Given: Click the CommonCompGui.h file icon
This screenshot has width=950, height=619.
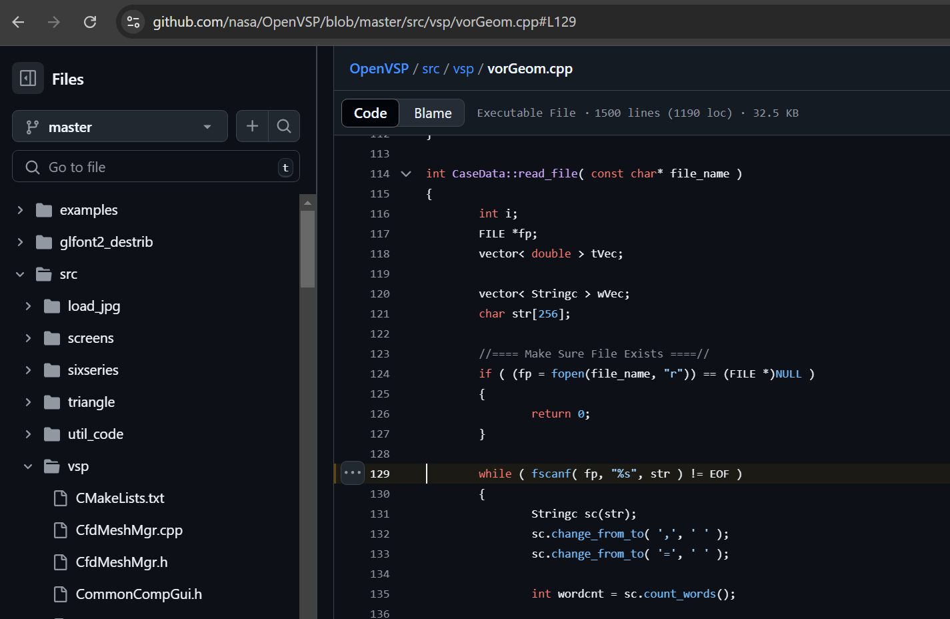Looking at the screenshot, I should click(61, 594).
